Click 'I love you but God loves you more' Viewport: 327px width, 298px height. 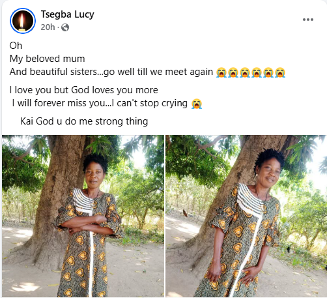(x=83, y=90)
